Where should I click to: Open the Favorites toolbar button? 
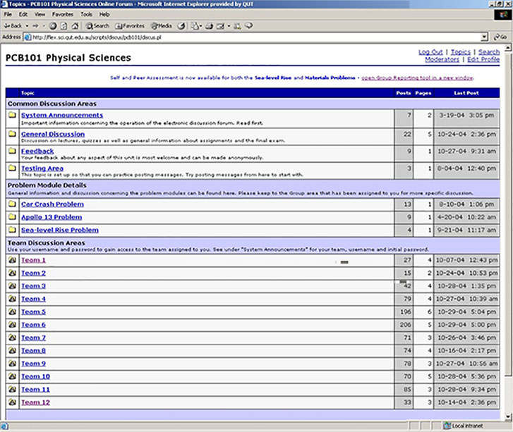point(129,25)
